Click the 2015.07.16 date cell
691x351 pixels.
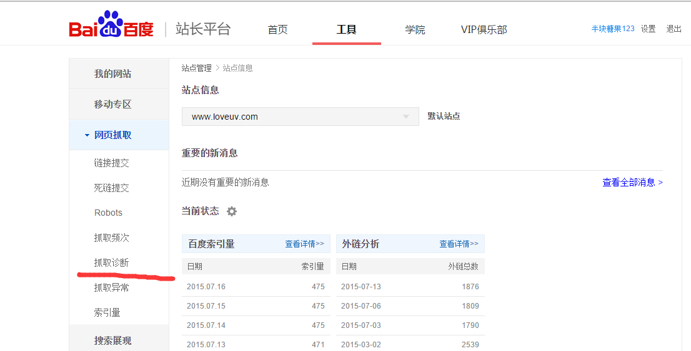pos(206,287)
